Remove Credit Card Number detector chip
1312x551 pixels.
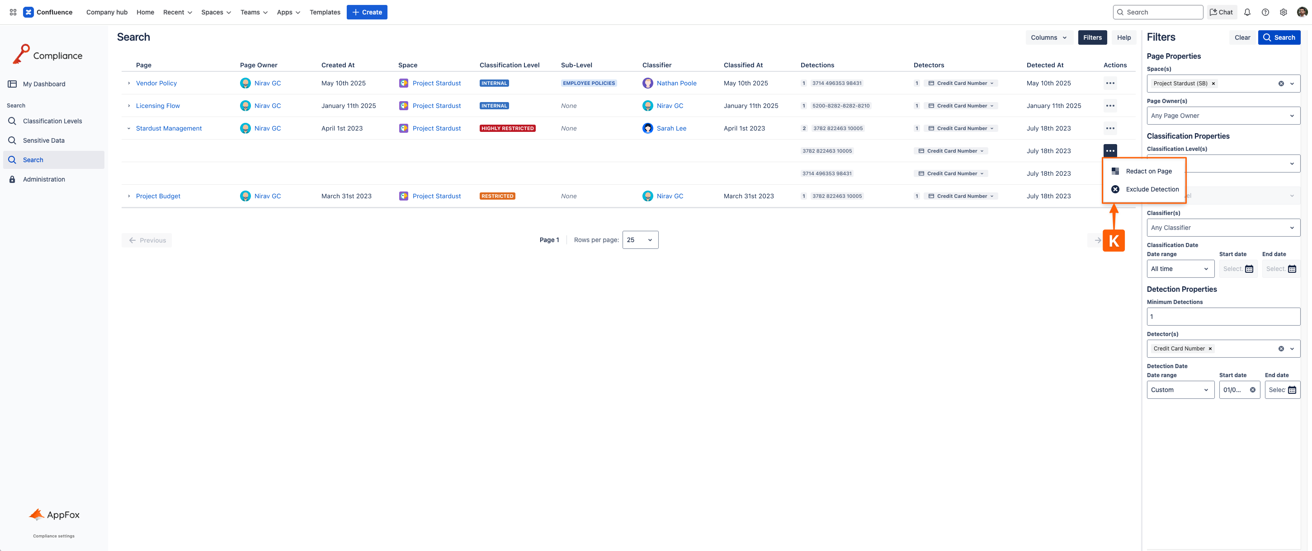tap(1210, 349)
